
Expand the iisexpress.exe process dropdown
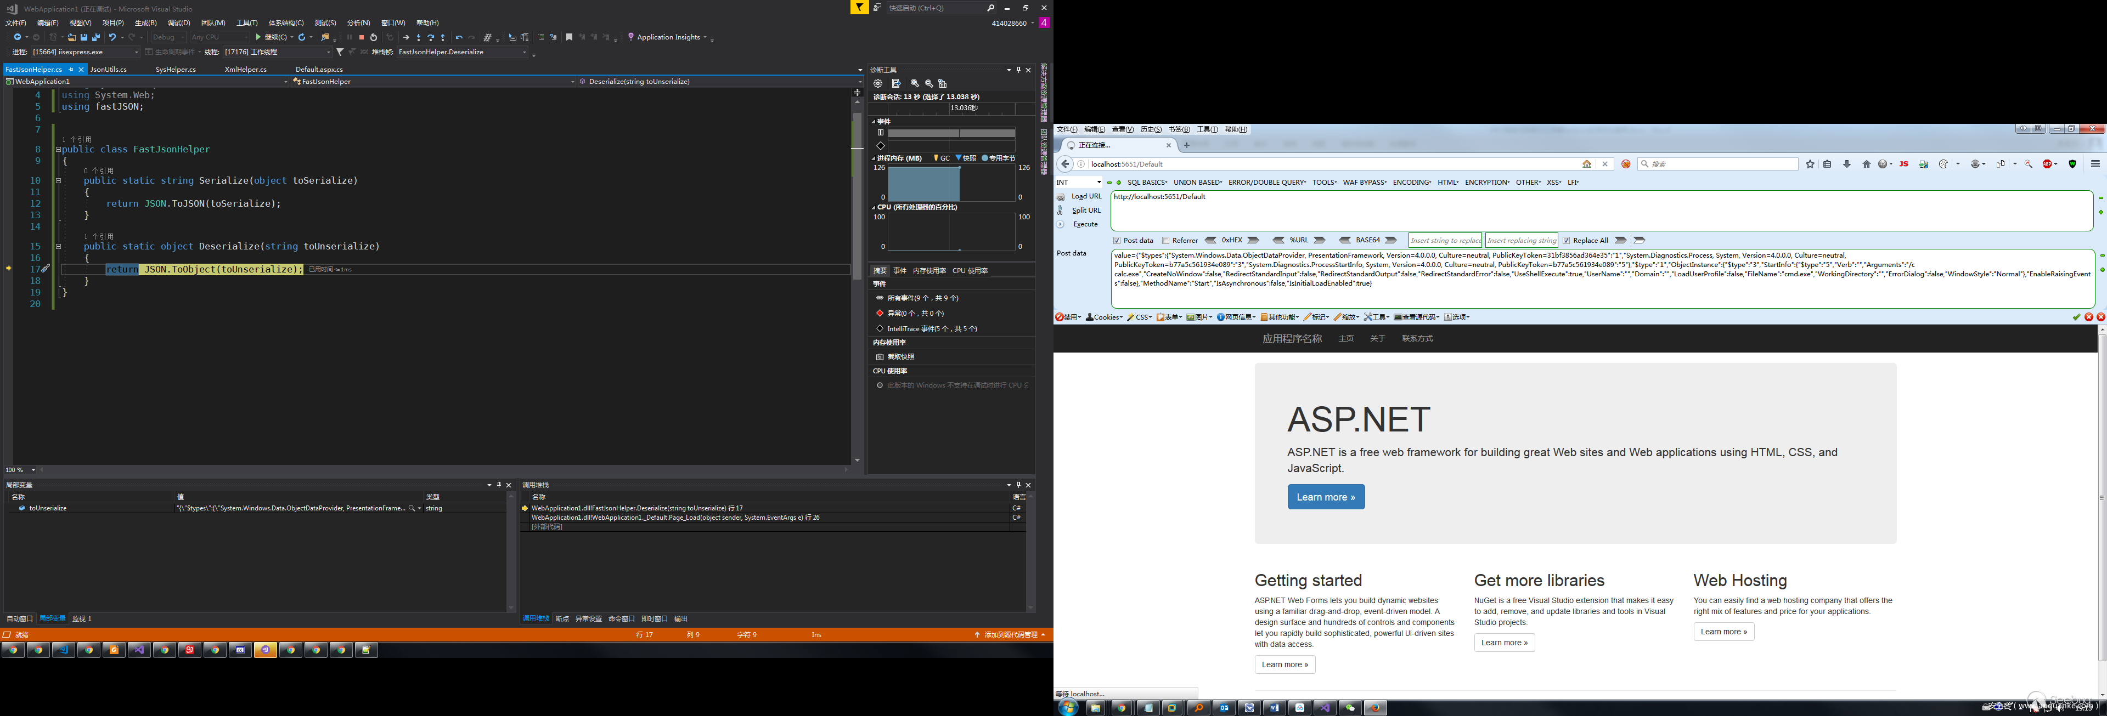tap(136, 52)
